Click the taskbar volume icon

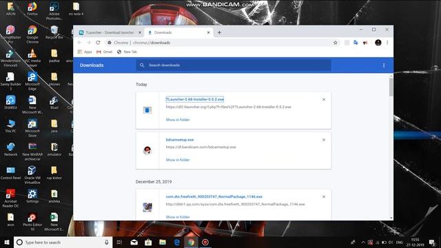(391, 242)
